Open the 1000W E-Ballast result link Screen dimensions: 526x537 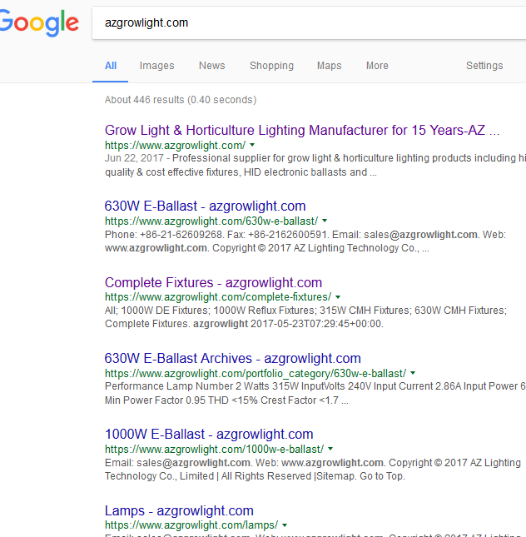(x=209, y=435)
